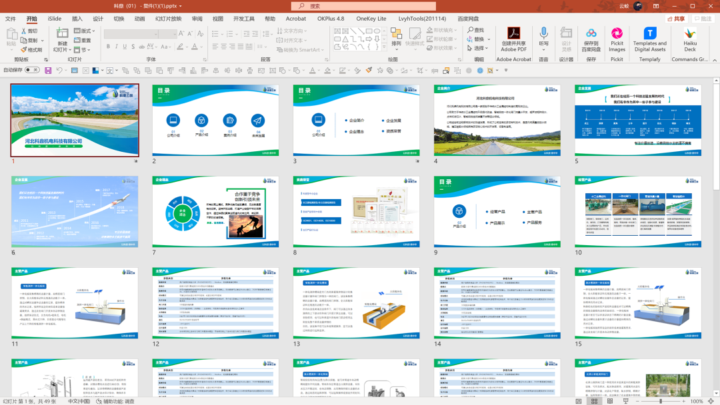Viewport: 720px width, 405px height.
Task: Click the zoom out minus button
Action: (x=638, y=401)
